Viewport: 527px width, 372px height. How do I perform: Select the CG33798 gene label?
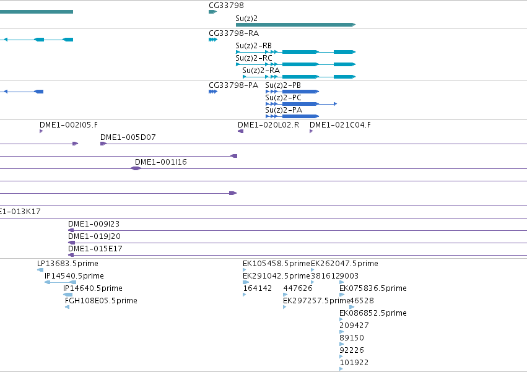tap(226, 6)
